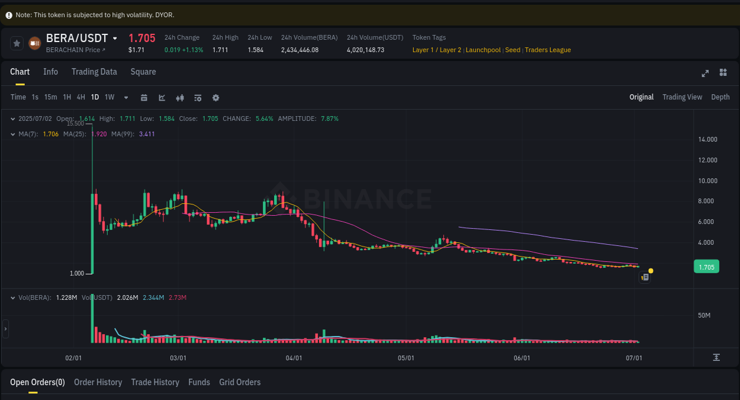The image size is (740, 400).
Task: Click the Launchpool token tag
Action: 483,50
